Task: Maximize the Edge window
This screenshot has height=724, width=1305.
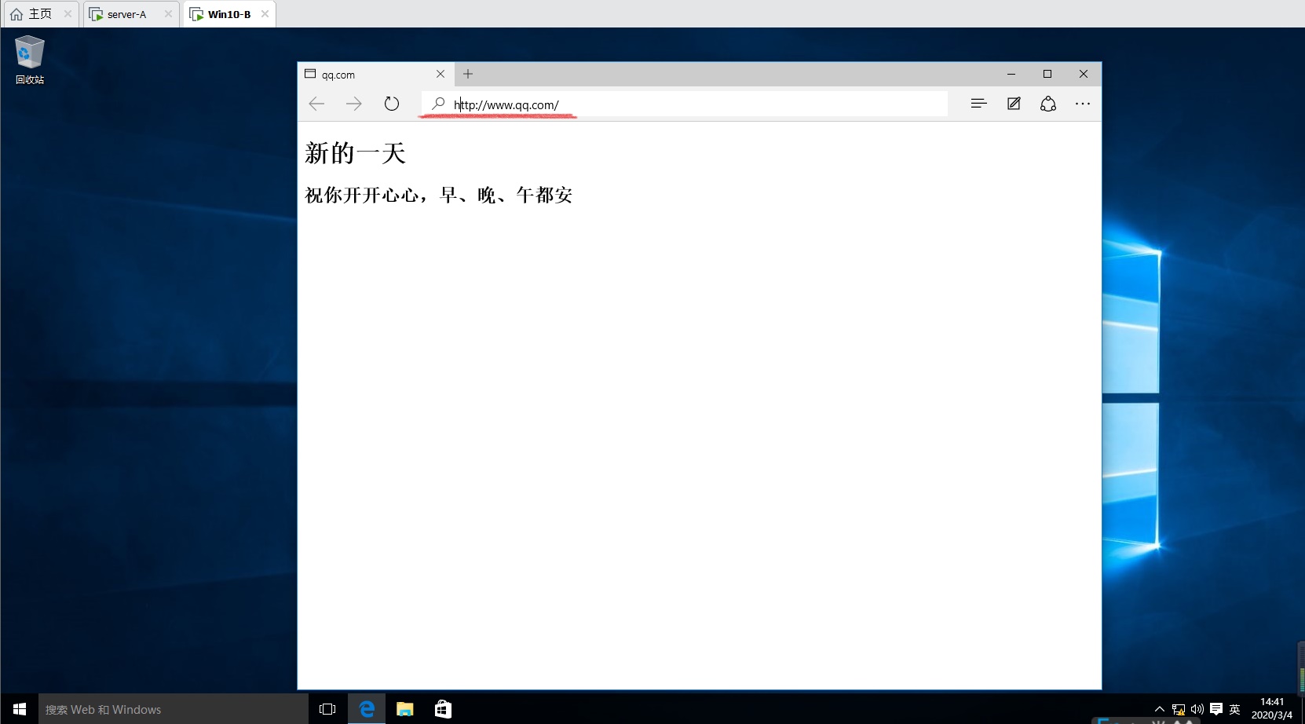Action: 1047,74
